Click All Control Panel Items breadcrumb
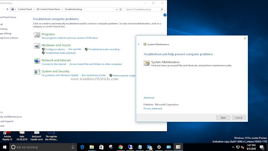Image resolution: width=268 pixels, height=151 pixels. click(48, 9)
